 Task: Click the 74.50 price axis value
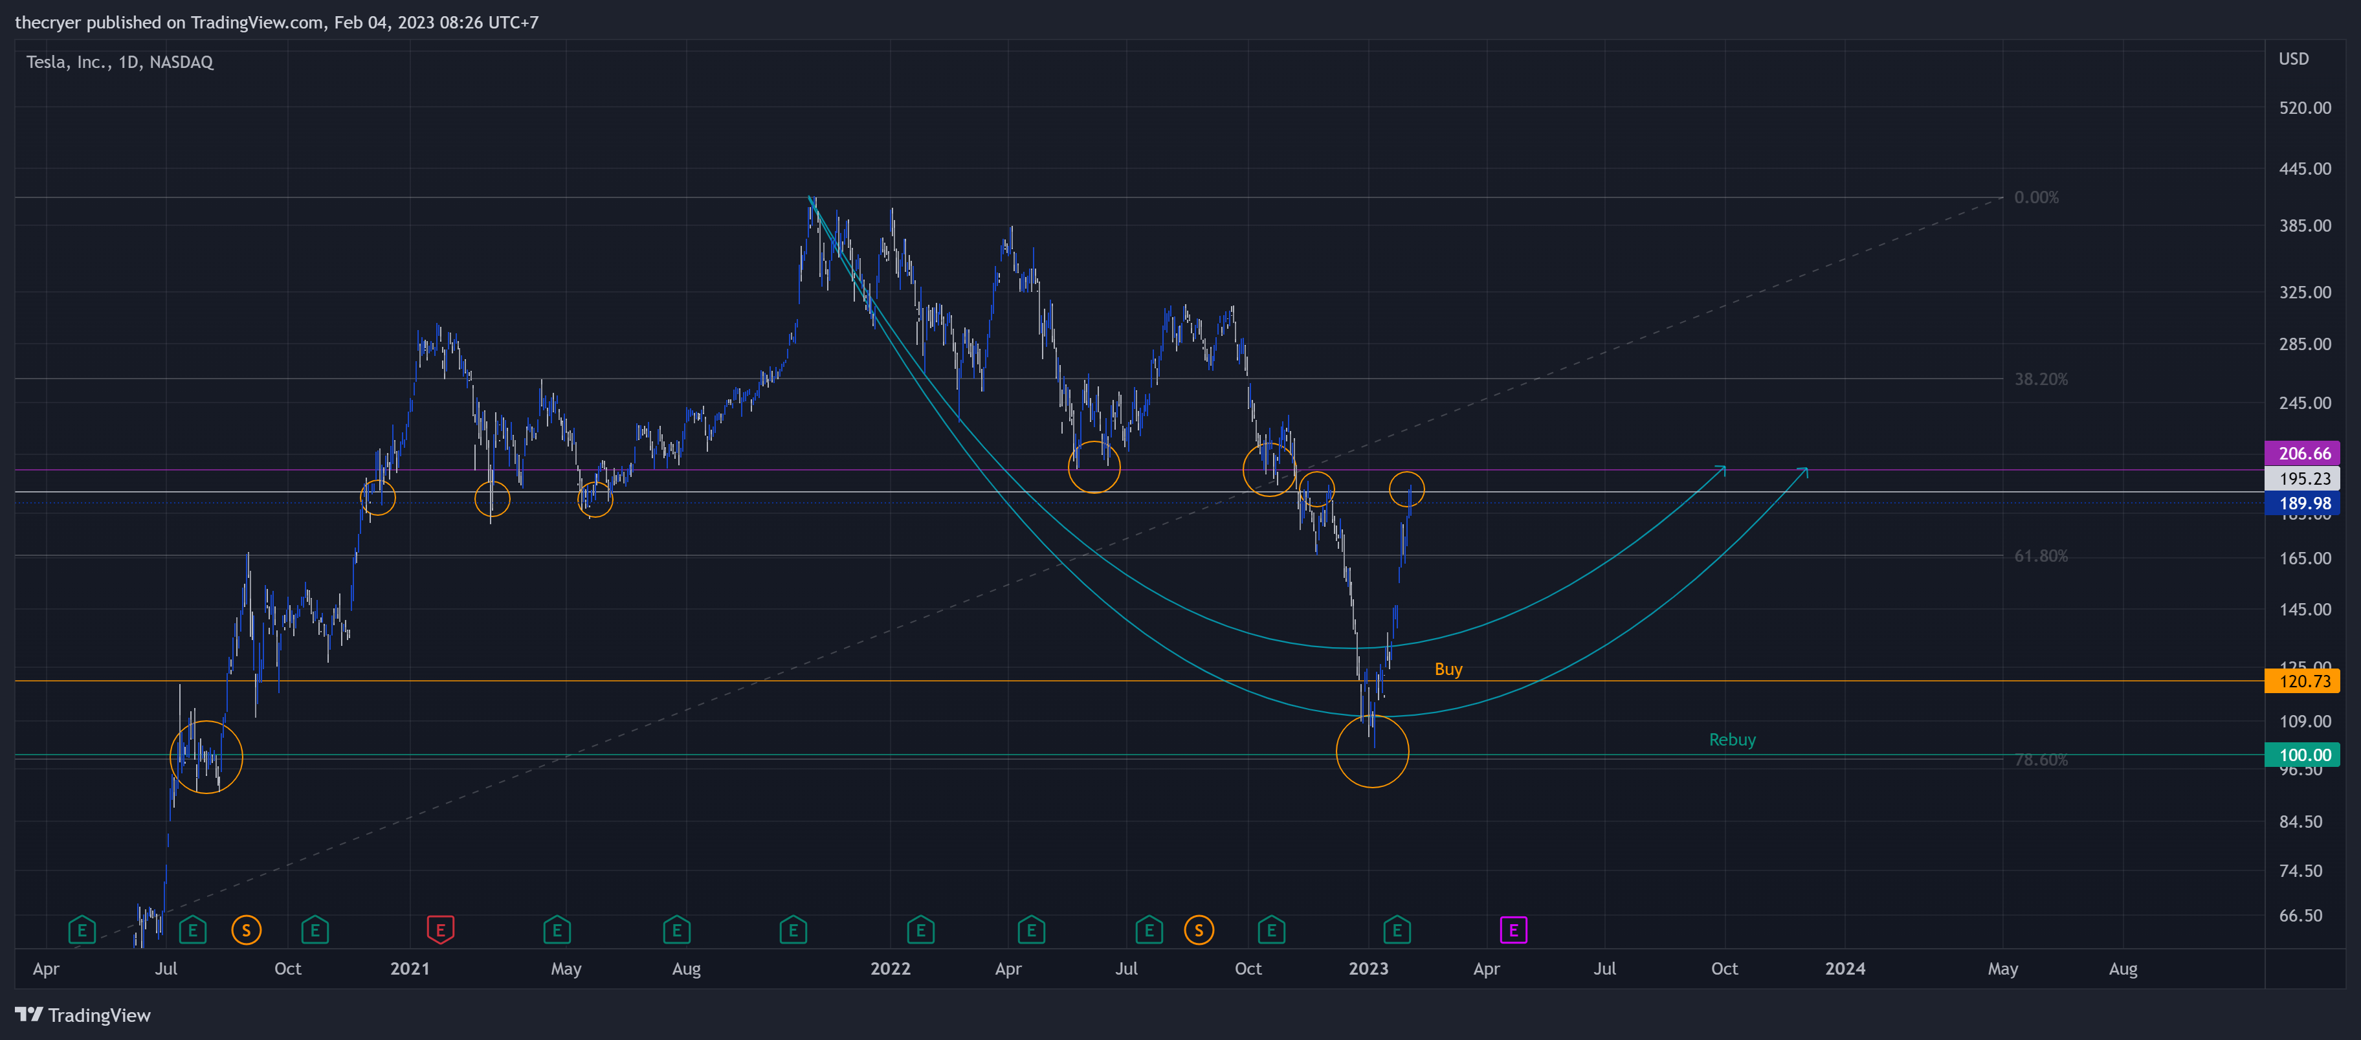coord(2301,870)
